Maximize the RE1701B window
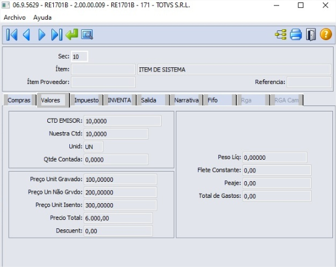The image size is (336, 267). pos(301,5)
